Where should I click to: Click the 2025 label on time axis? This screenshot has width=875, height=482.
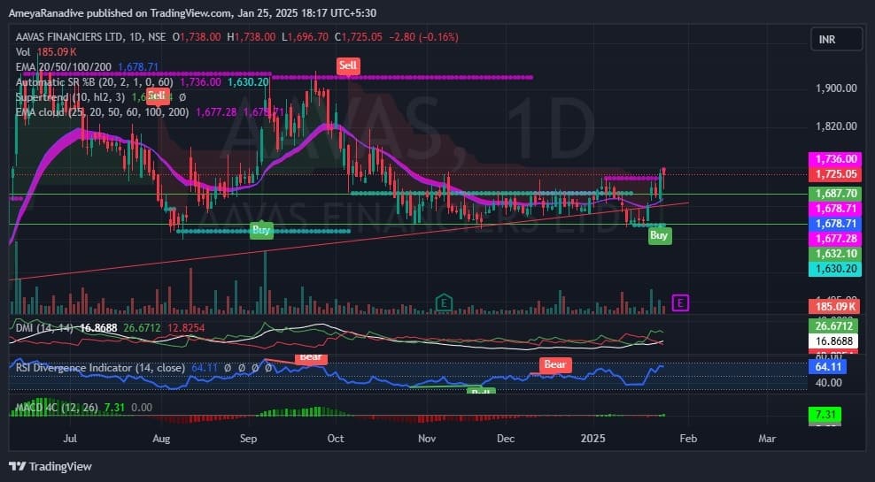591,438
